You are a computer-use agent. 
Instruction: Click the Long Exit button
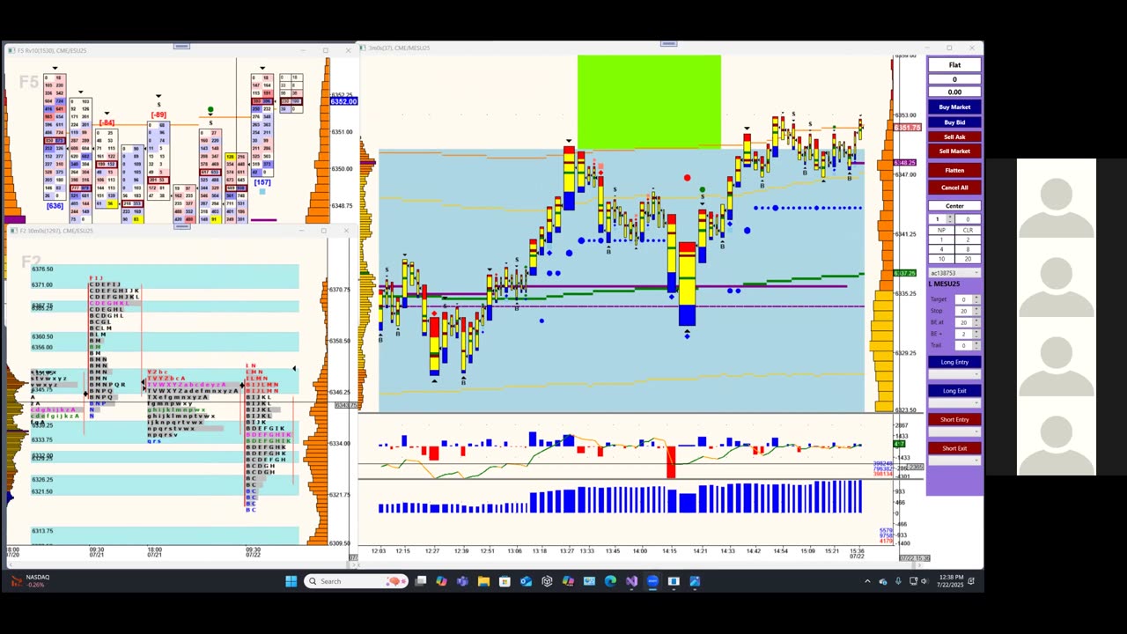click(x=954, y=390)
